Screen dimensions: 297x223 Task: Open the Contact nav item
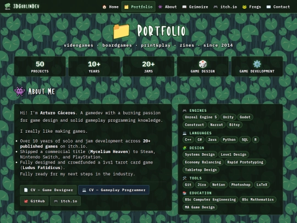coord(278,7)
